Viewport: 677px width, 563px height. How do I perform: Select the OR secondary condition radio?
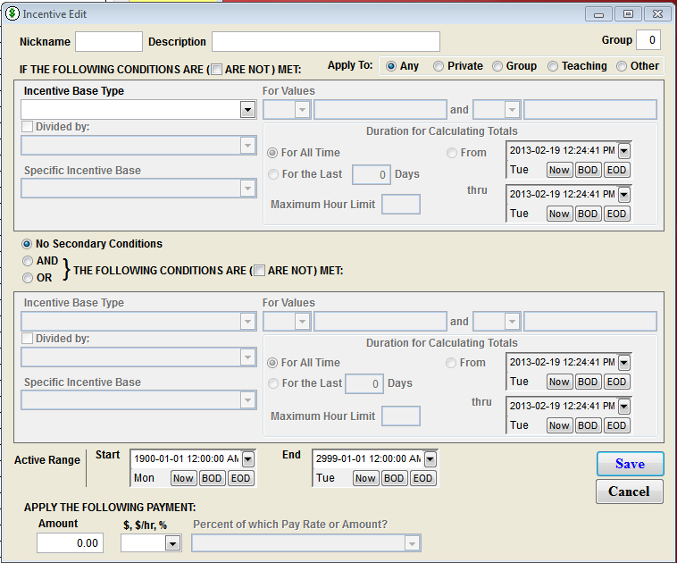point(28,278)
